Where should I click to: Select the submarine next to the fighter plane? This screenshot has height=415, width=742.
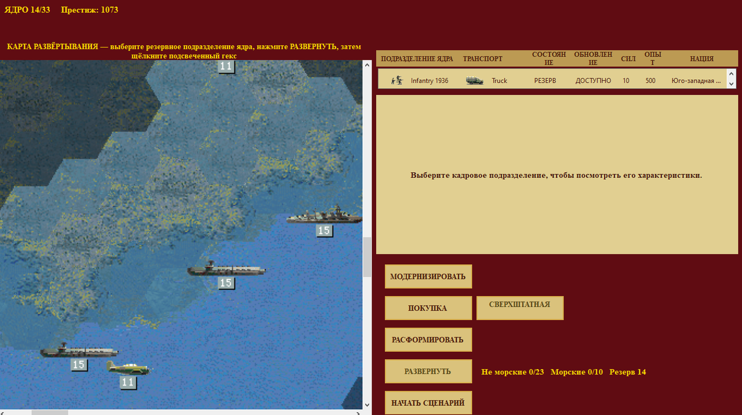tap(79, 350)
